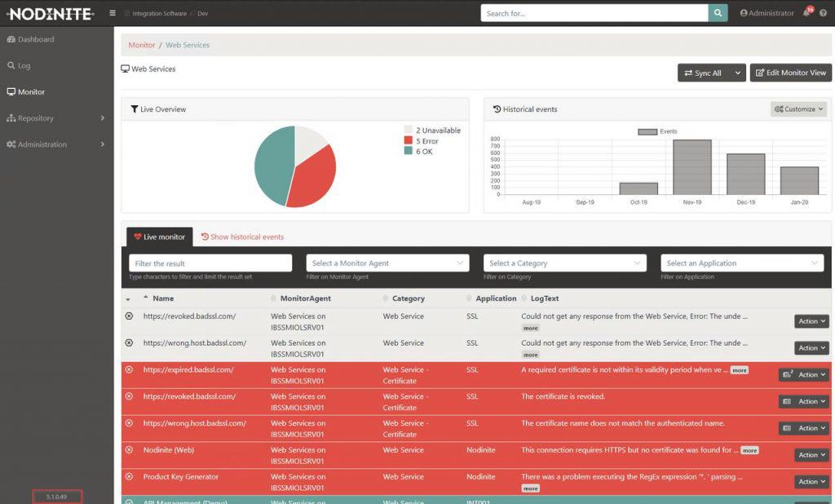Viewport: 835px width, 504px height.
Task: Open the Select an Application dropdown
Action: tap(742, 263)
